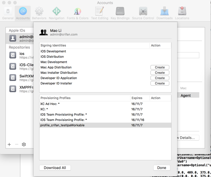Select the admin Apple ID account icon
211x177 pixels.
click(x=13, y=38)
